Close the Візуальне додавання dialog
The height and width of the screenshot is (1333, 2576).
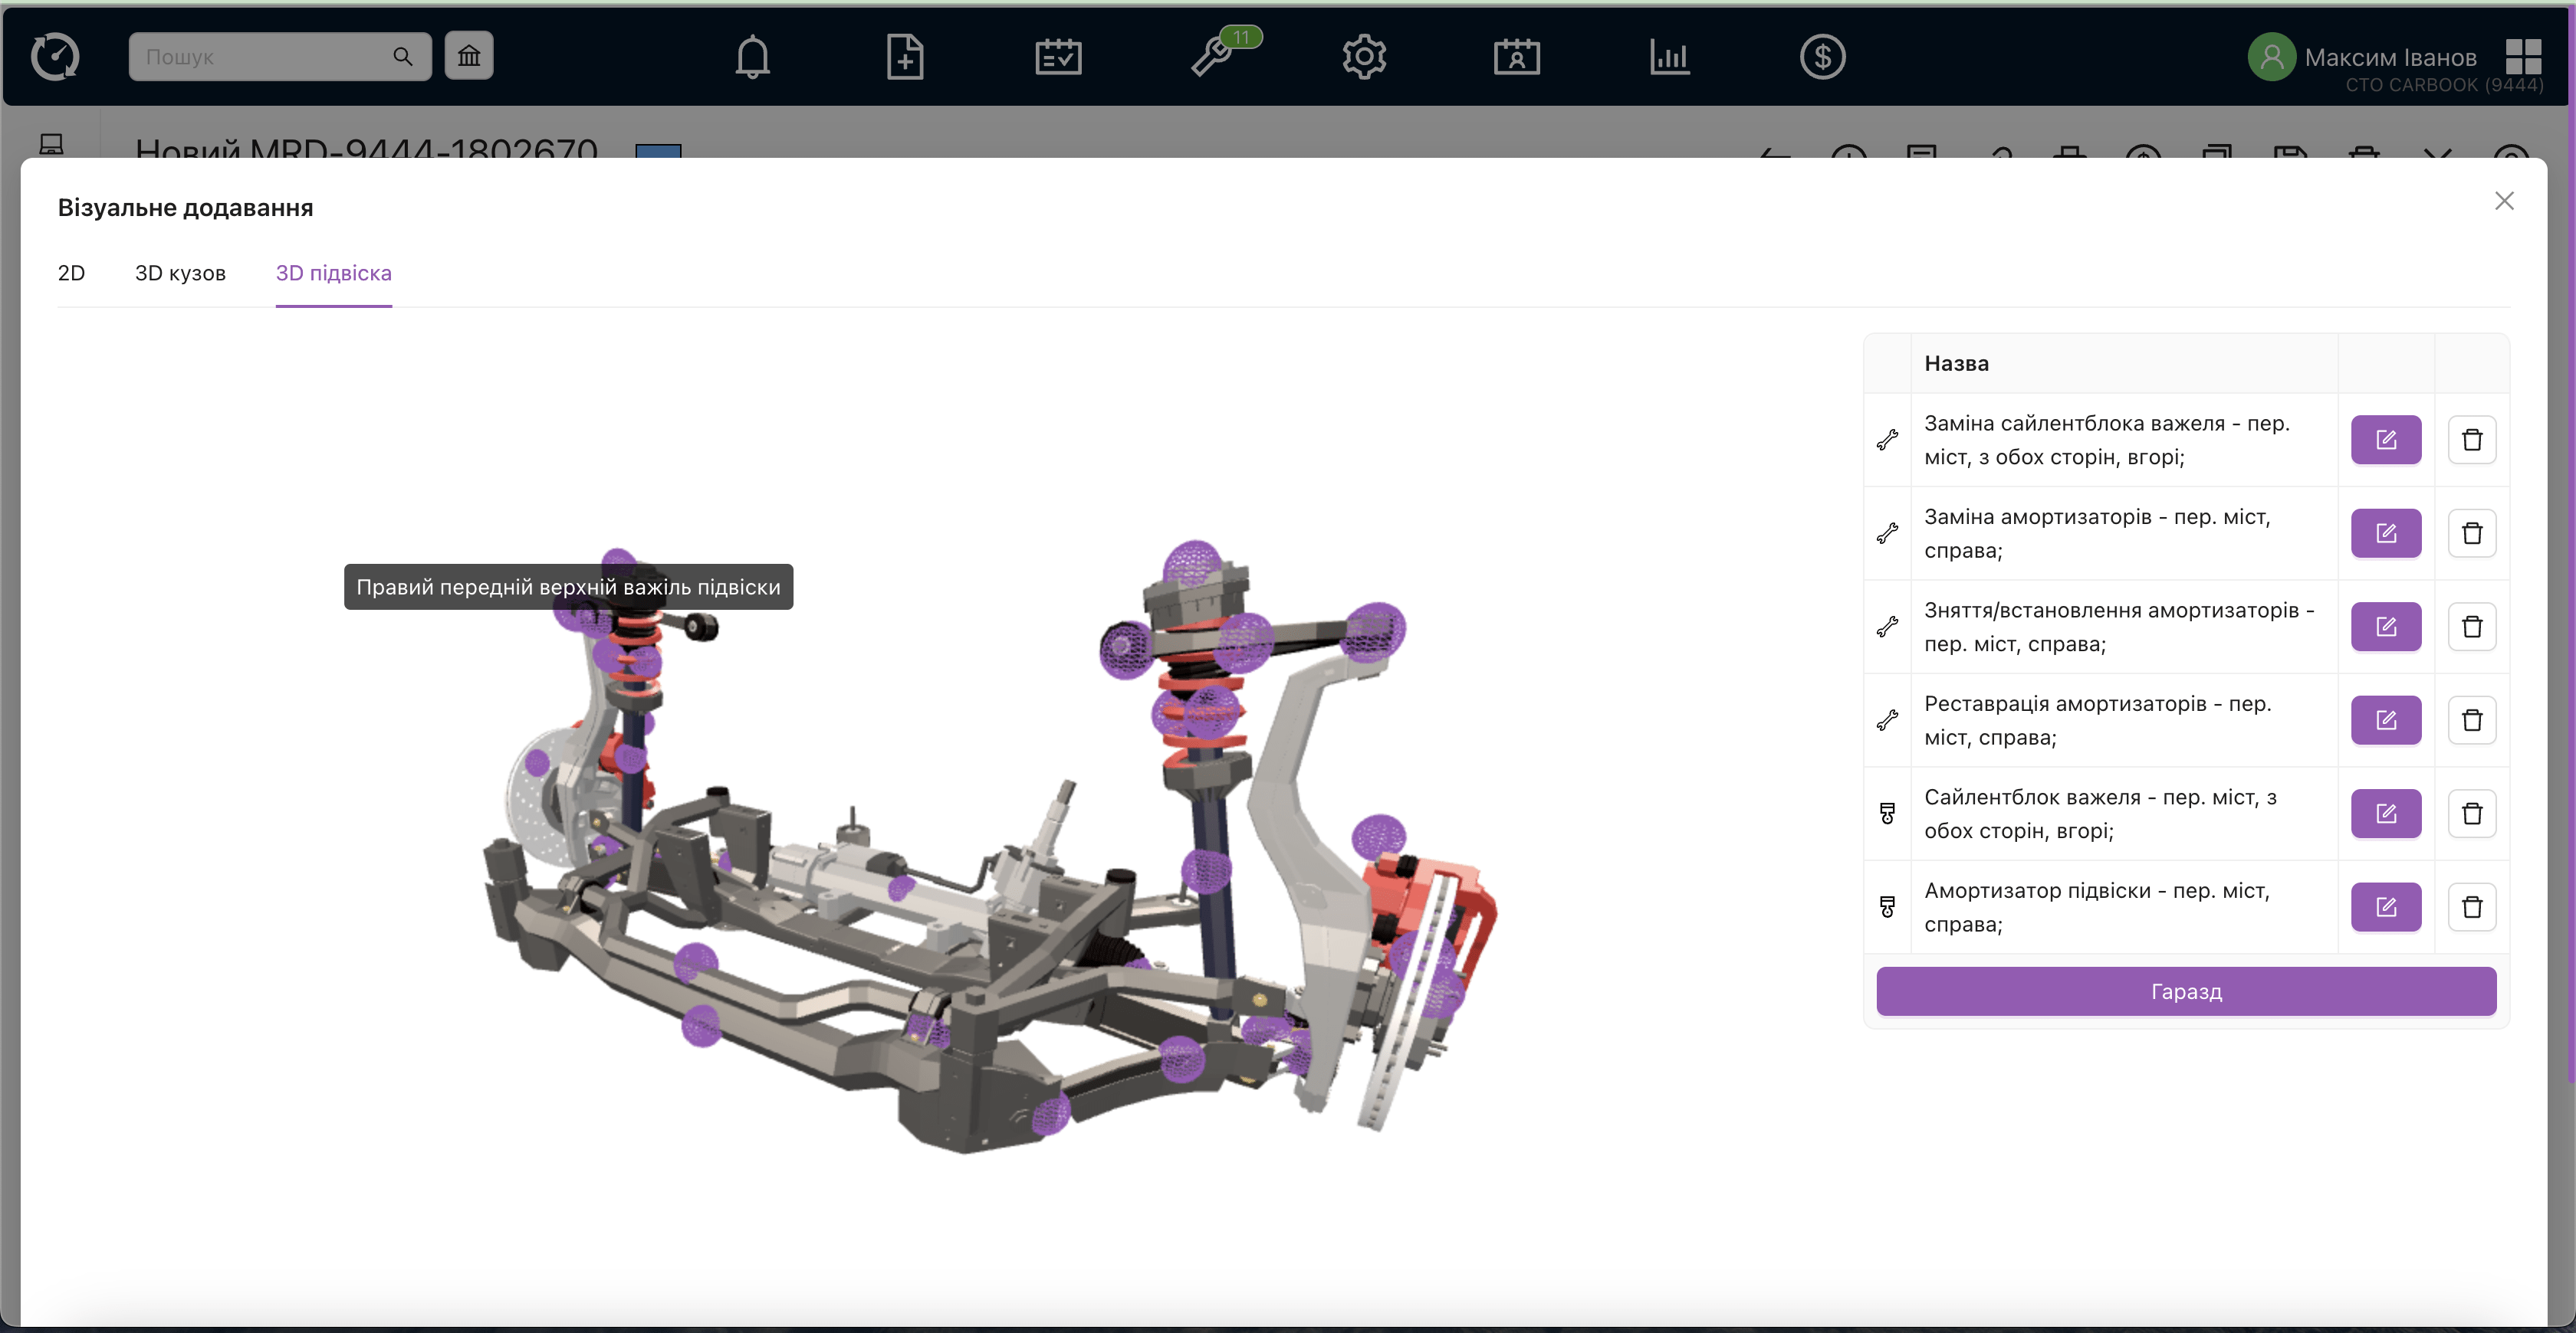[2504, 201]
